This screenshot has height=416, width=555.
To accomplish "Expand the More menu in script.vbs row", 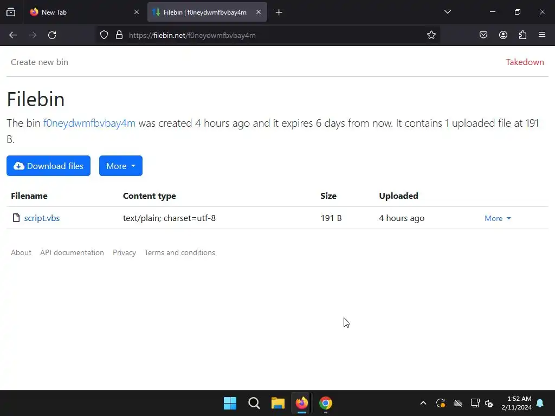I will click(498, 218).
